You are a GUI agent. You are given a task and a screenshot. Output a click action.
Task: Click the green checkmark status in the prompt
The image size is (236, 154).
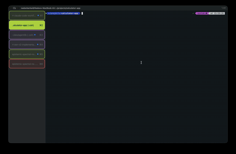(193, 13)
